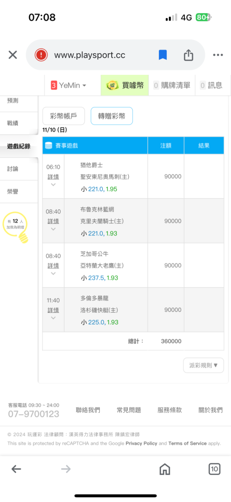Open 詳情 for 芝加哥公牛 game
Screen dimensions: 231x502
53,266
